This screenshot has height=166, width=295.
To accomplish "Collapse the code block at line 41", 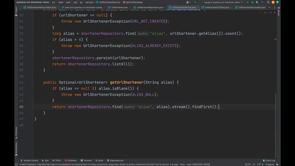I will tap(33, 83).
